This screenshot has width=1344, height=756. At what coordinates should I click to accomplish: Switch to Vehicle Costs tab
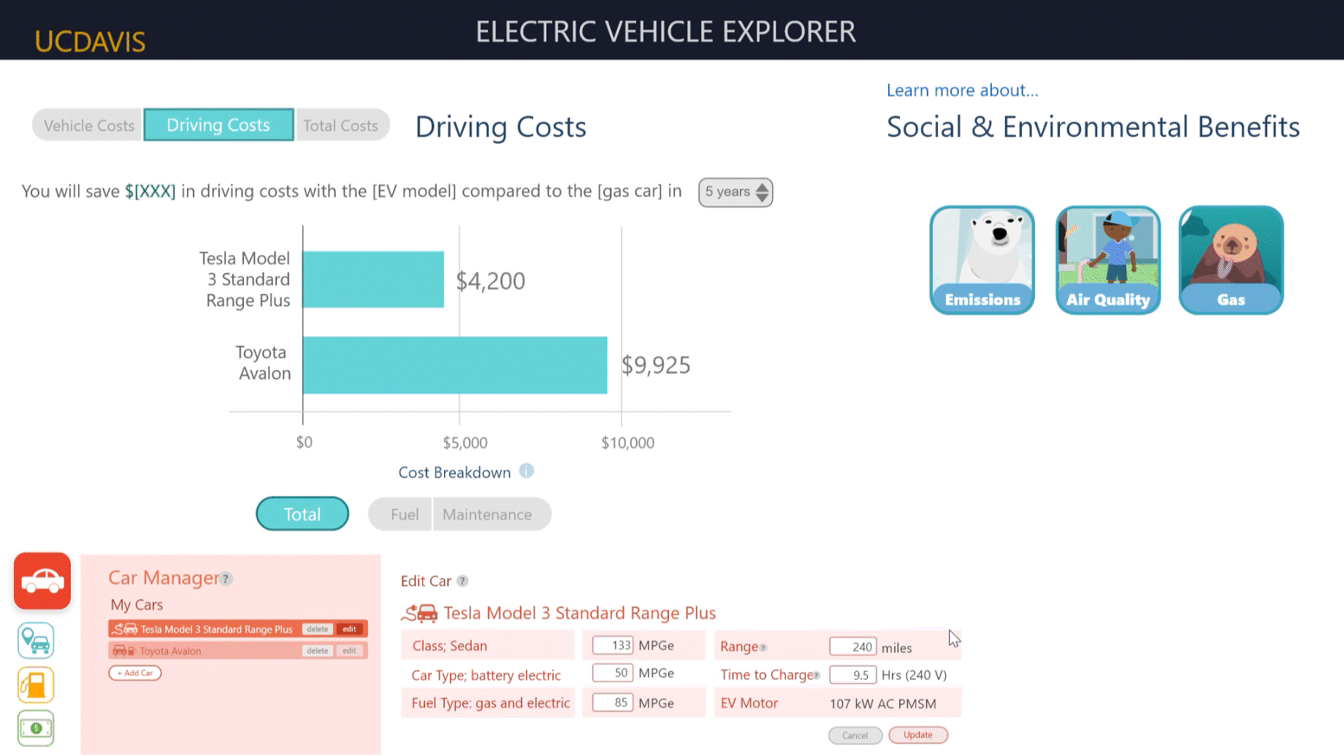click(x=88, y=126)
